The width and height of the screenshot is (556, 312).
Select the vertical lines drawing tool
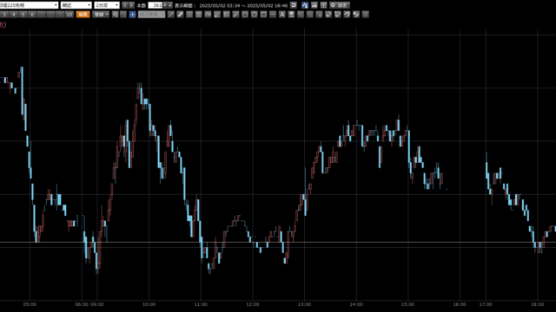226,15
